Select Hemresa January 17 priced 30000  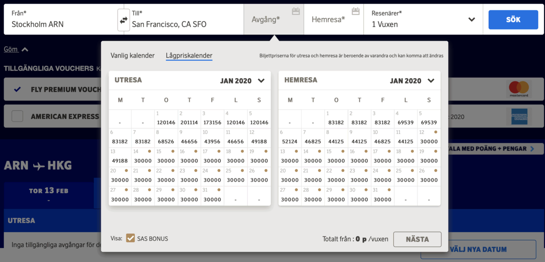point(382,157)
